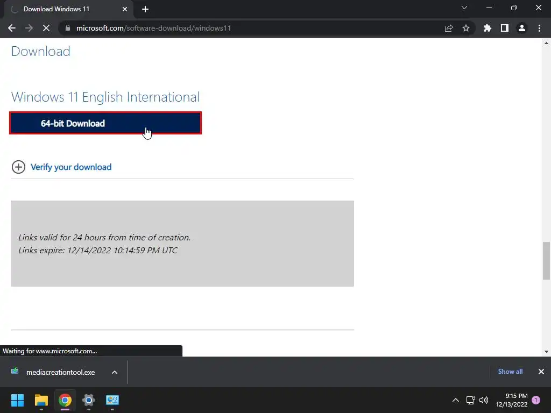
Task: Open a new tab
Action: 145,9
